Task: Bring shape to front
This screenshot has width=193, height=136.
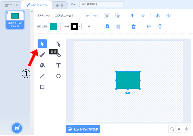Action: (158, 16)
